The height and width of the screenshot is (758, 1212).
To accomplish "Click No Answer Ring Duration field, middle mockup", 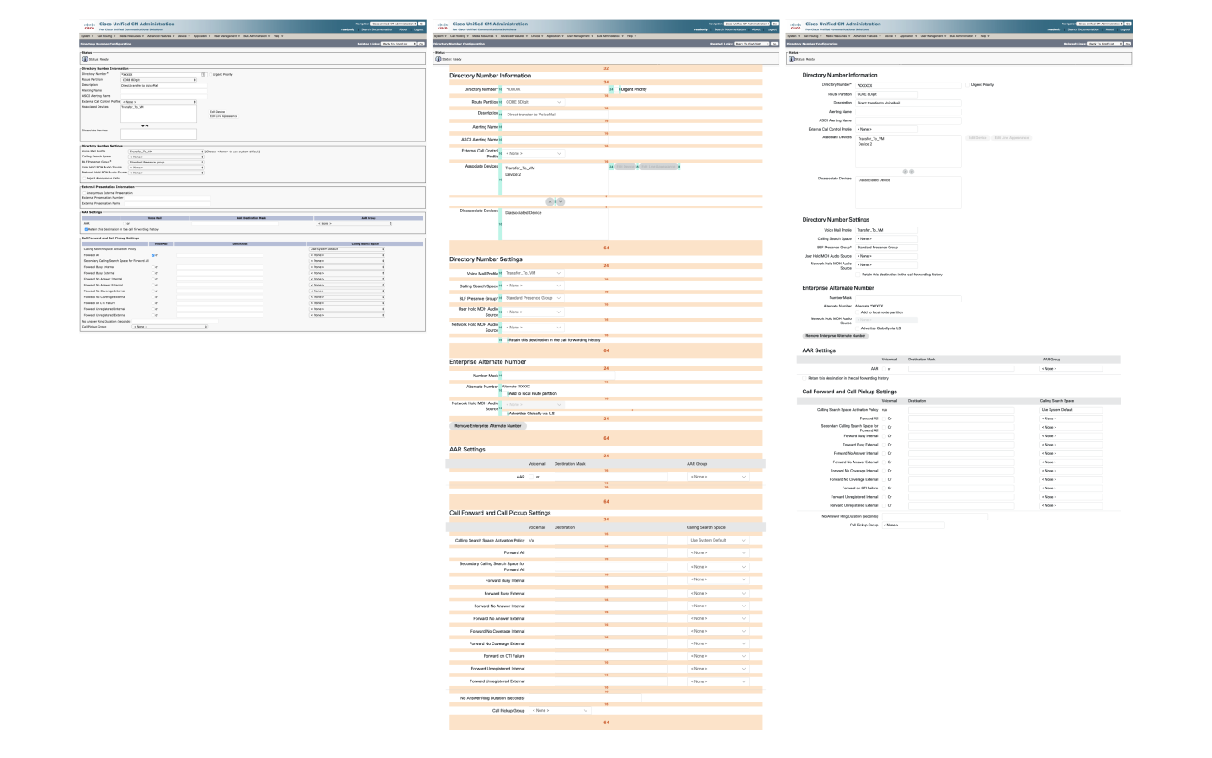I will 585,698.
